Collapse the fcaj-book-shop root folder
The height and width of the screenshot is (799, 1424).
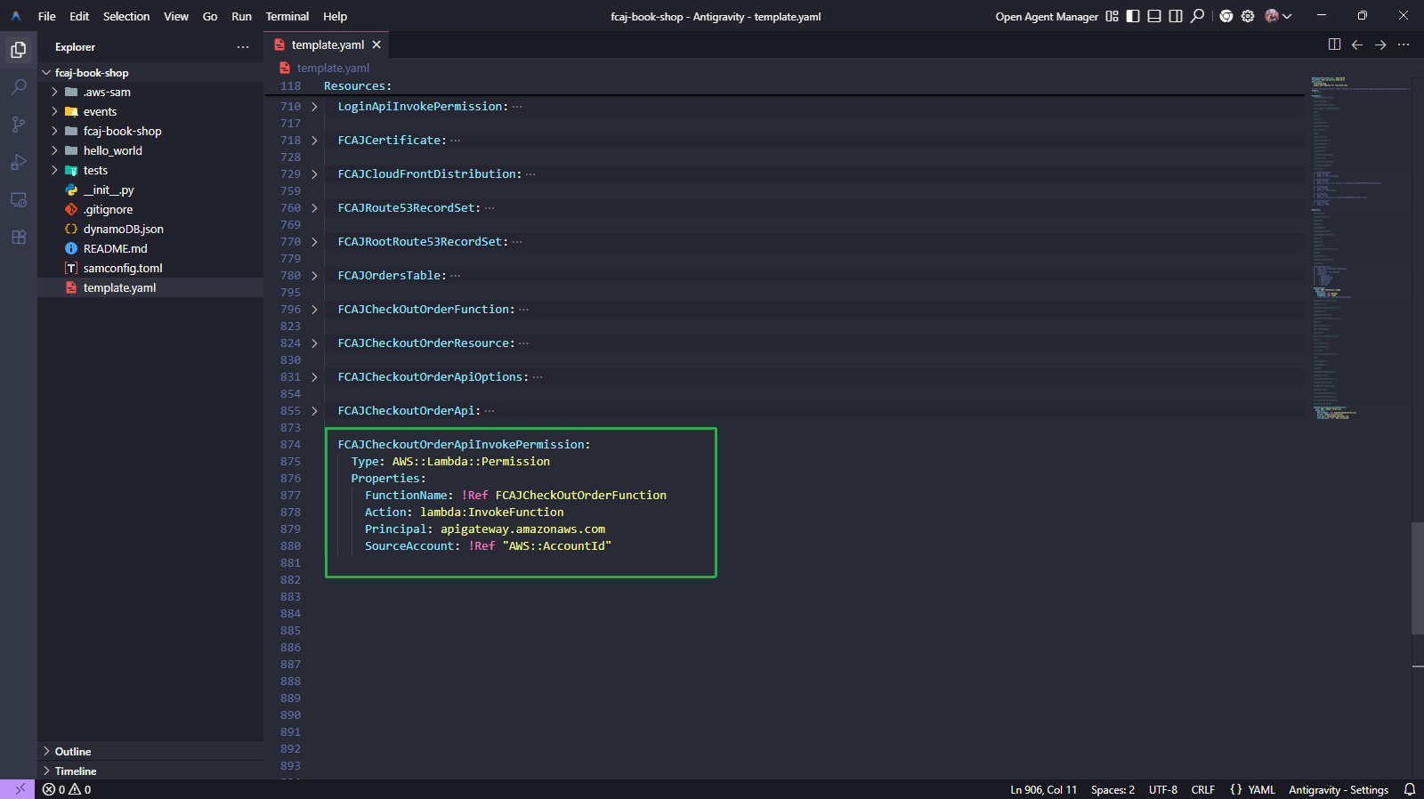click(46, 73)
